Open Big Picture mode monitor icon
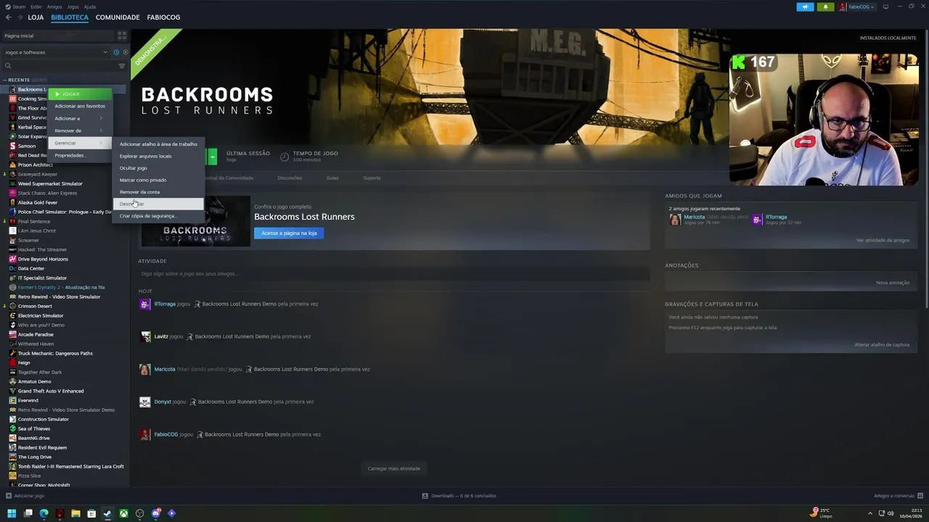 (885, 7)
